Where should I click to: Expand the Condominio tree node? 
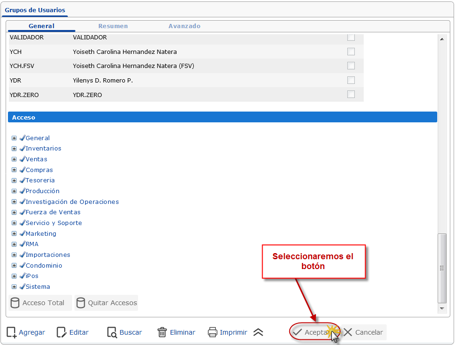click(x=14, y=265)
